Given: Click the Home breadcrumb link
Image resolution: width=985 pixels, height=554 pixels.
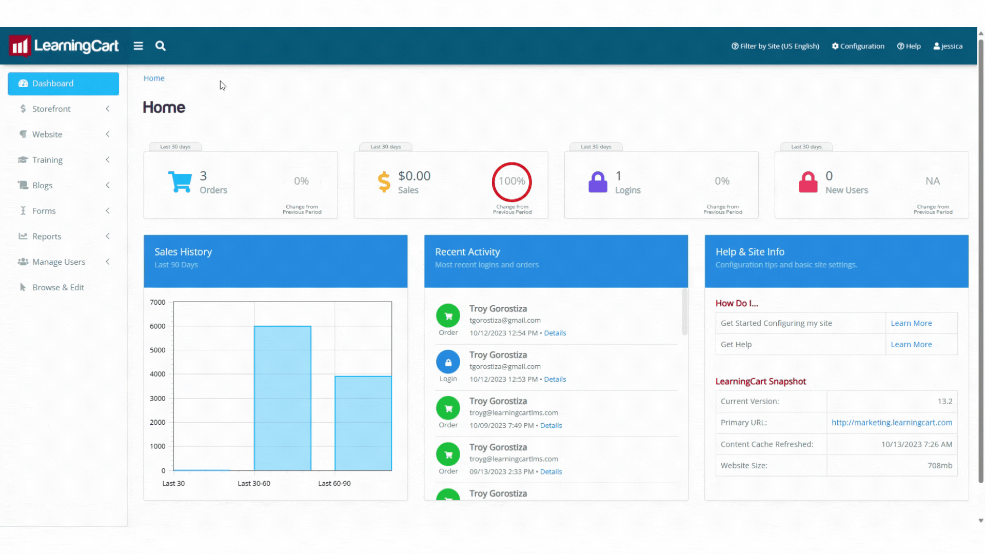Looking at the screenshot, I should pos(154,78).
